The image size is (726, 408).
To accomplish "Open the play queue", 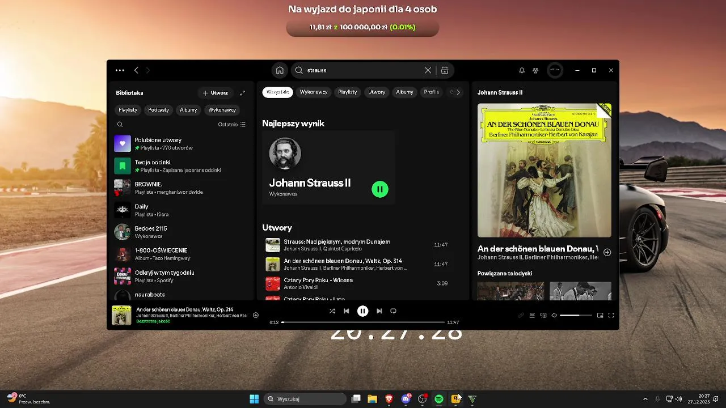I will pos(532,316).
